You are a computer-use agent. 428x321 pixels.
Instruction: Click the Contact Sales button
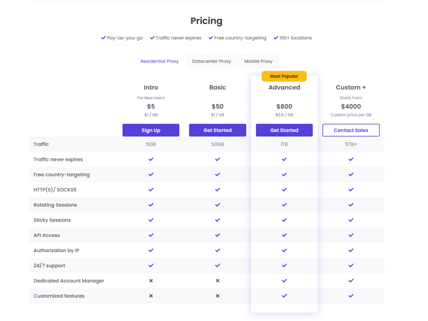[x=351, y=130]
